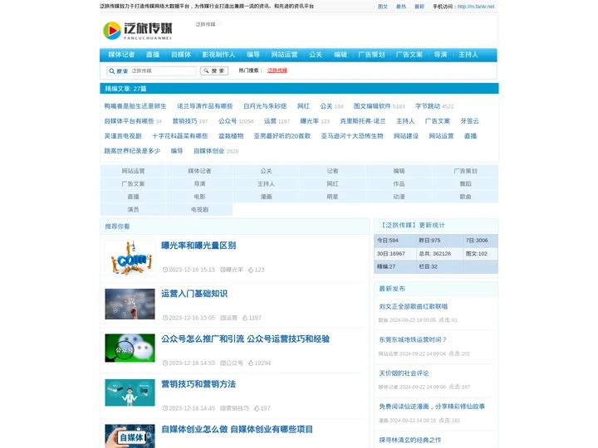Viewport: 598px width, 448px height.
Task: Open article 自媒体创业怎么做
Action: [237, 430]
